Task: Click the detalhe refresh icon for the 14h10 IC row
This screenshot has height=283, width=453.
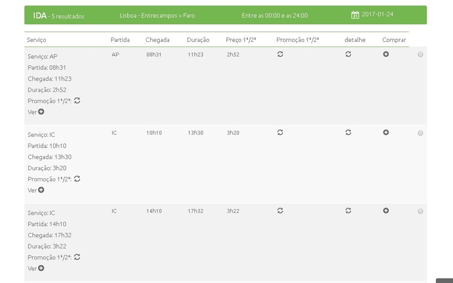Action: tap(348, 211)
